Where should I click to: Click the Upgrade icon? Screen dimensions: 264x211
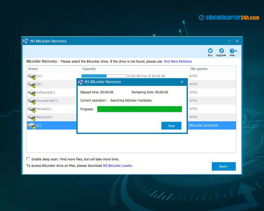click(221, 51)
